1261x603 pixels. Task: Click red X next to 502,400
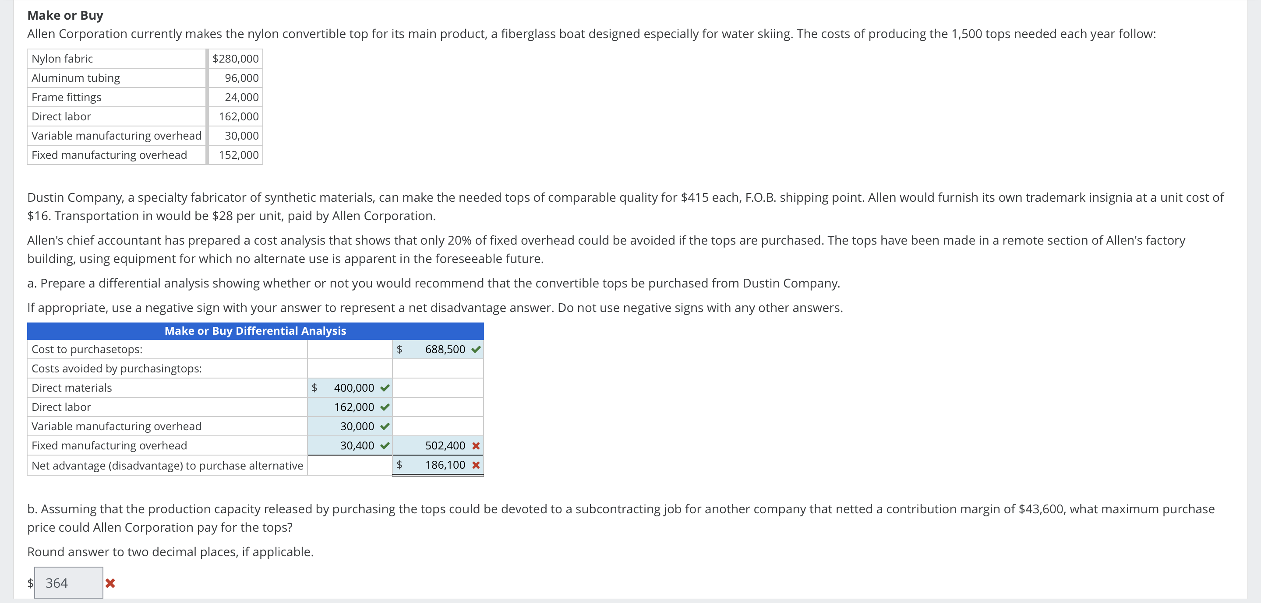475,445
